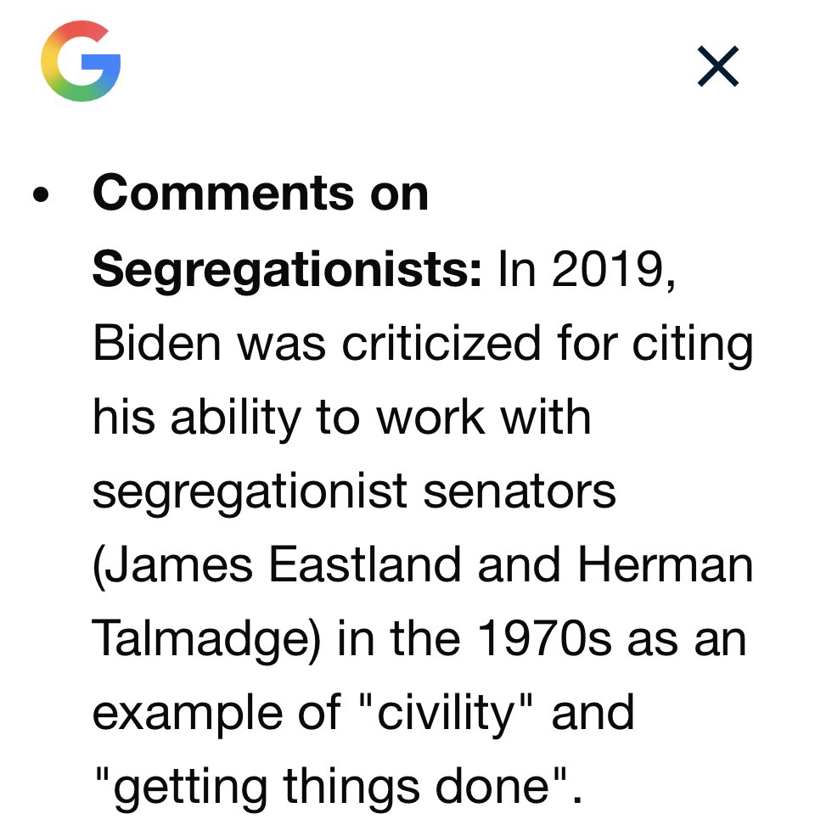Click the bullet point marker
815x836 pixels.
[38, 195]
